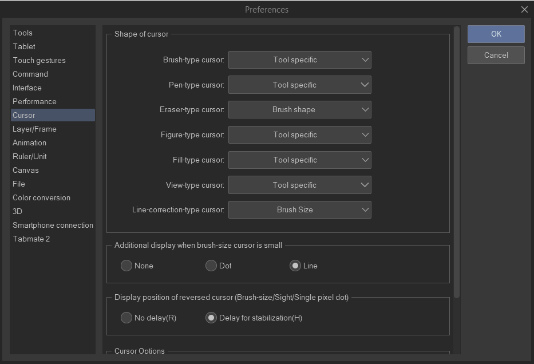Screen dimensions: 534x364
Task: Open Canvas preferences
Action: pyautogui.click(x=53, y=170)
